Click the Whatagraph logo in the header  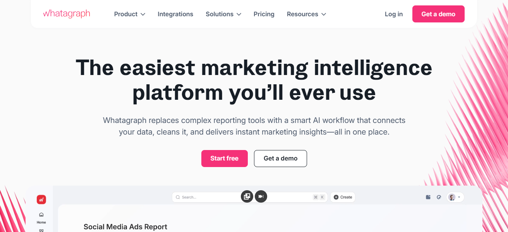[x=67, y=14]
